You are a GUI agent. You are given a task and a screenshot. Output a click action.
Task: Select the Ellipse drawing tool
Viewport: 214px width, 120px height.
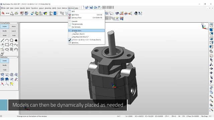(7, 49)
